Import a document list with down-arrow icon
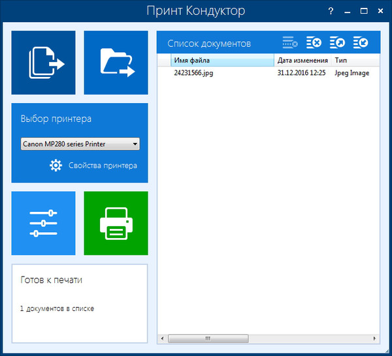This screenshot has height=356, width=392. (x=361, y=43)
